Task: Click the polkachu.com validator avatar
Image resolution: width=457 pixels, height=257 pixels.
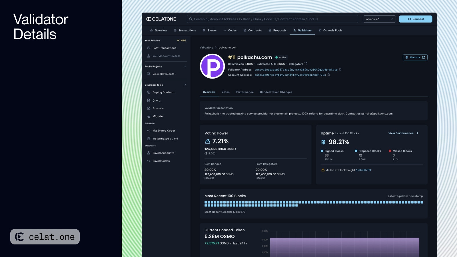Action: tap(212, 66)
